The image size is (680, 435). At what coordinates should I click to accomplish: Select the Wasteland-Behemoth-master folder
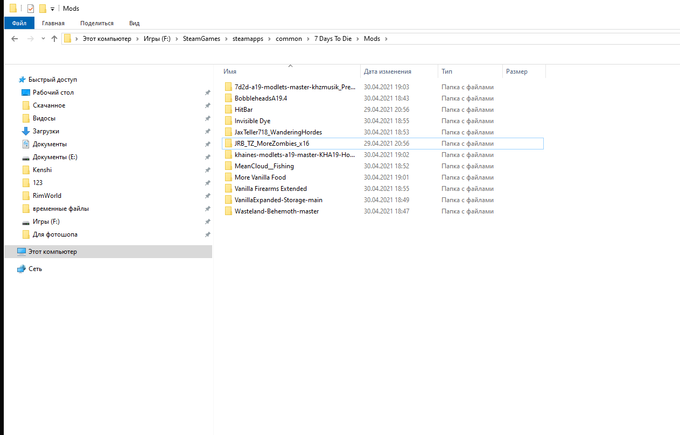(x=276, y=211)
